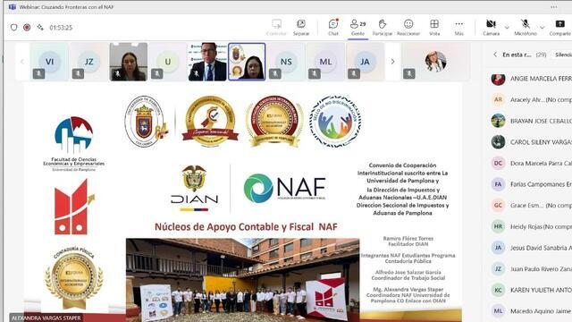Toggle the Cámara on or off
The height and width of the screenshot is (322, 572).
[491, 28]
